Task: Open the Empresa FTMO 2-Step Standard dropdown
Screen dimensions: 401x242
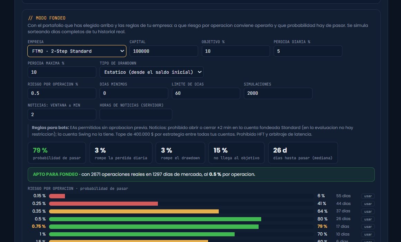Action: pyautogui.click(x=77, y=51)
